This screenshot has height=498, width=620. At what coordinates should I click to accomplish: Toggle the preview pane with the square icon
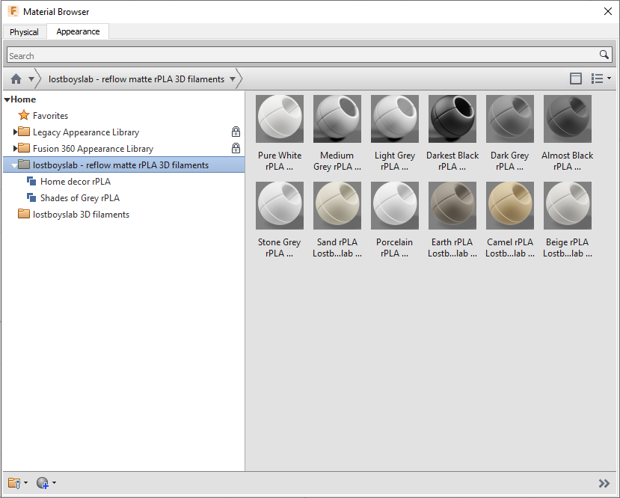click(576, 79)
